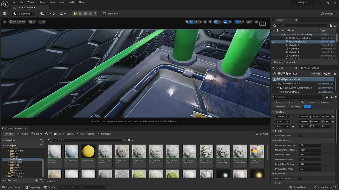Open the Build menu

tap(52, 2)
